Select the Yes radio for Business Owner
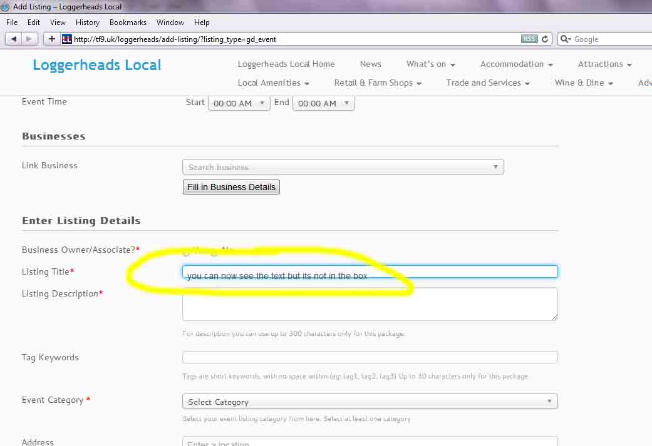The image size is (652, 446). (186, 253)
